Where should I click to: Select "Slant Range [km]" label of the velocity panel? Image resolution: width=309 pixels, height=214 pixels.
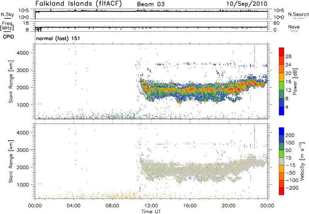coord(11,161)
